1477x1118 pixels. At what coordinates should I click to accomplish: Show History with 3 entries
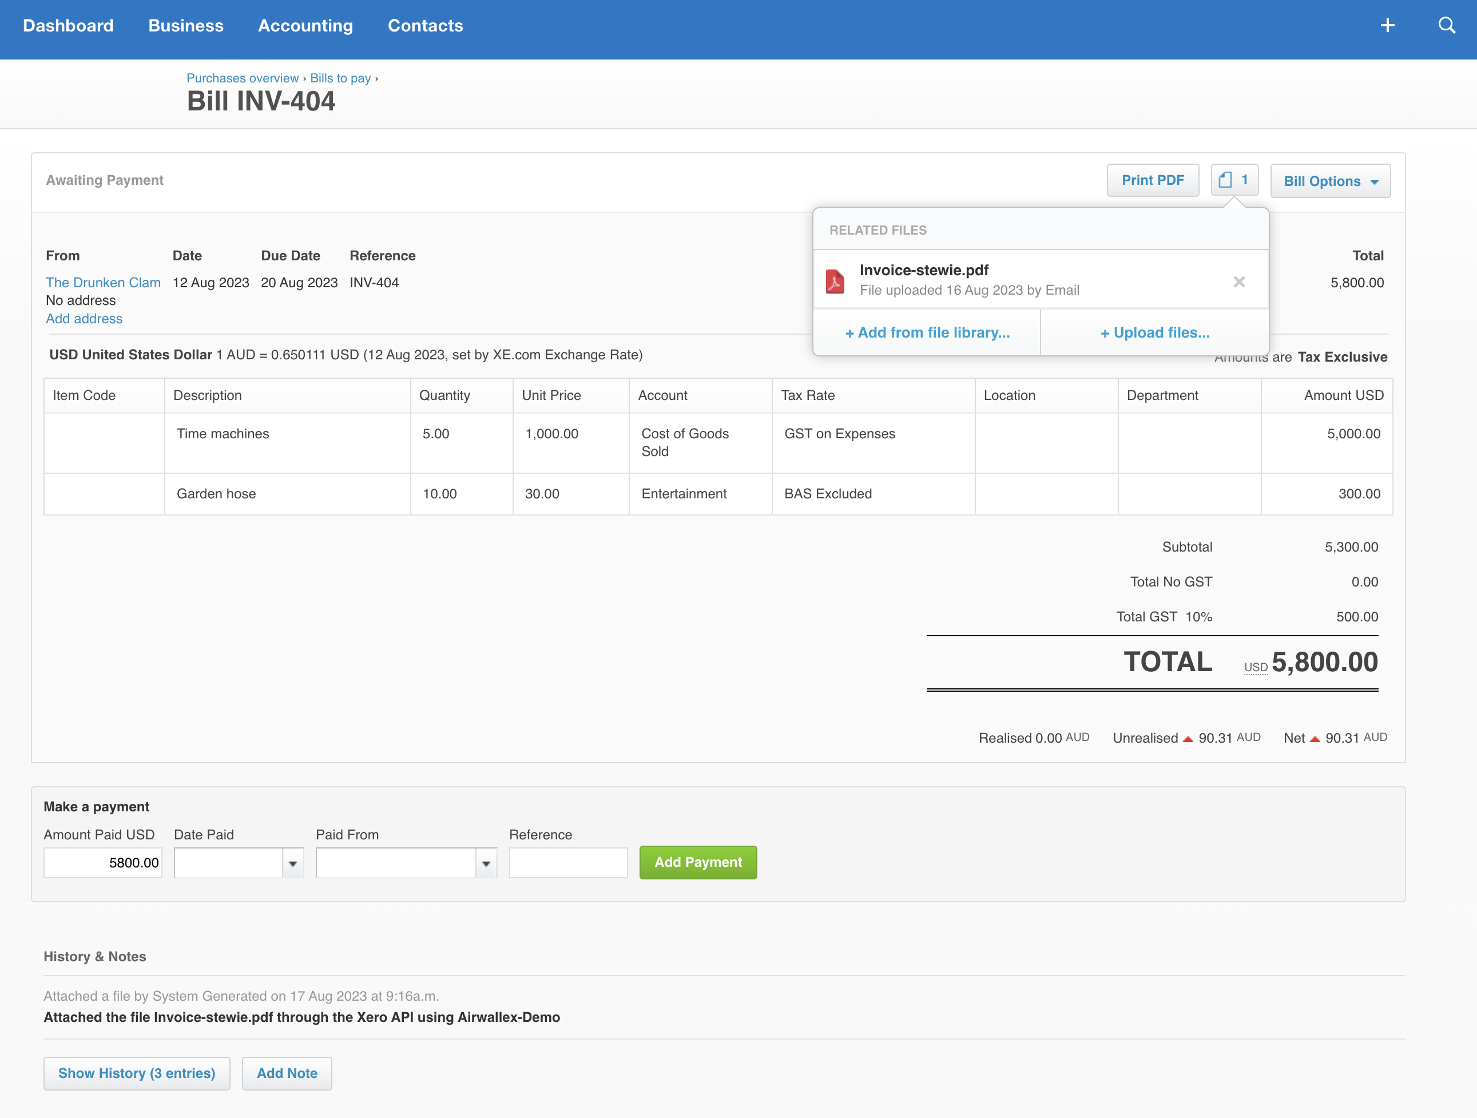point(136,1073)
